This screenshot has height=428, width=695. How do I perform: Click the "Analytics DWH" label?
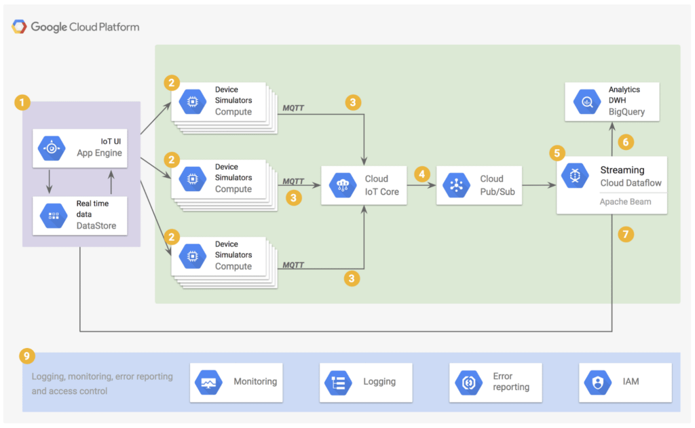[624, 95]
